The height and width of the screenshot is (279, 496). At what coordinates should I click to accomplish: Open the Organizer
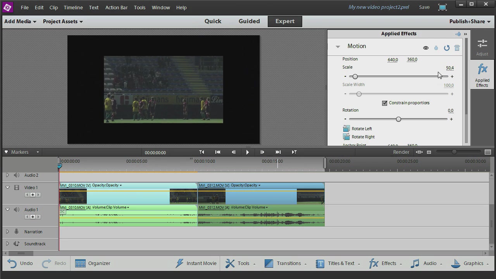point(93,263)
